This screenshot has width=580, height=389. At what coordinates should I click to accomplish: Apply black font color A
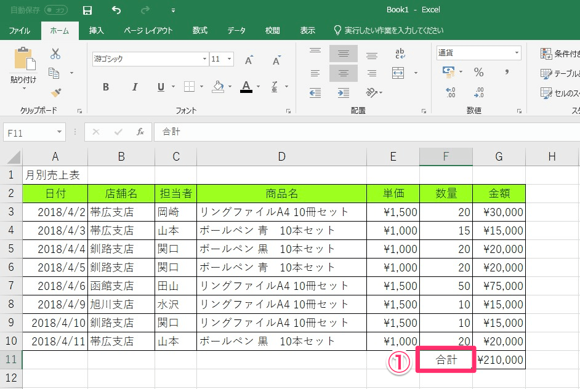[246, 87]
